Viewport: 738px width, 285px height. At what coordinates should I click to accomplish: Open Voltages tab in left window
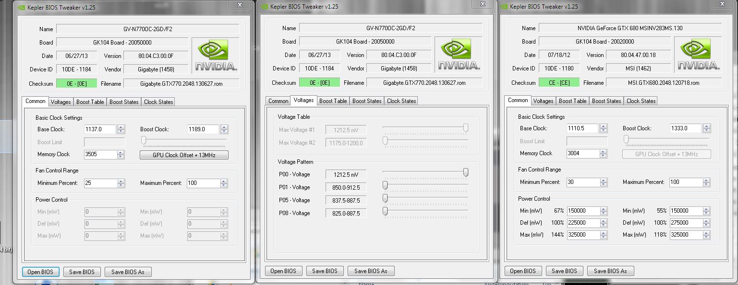61,102
